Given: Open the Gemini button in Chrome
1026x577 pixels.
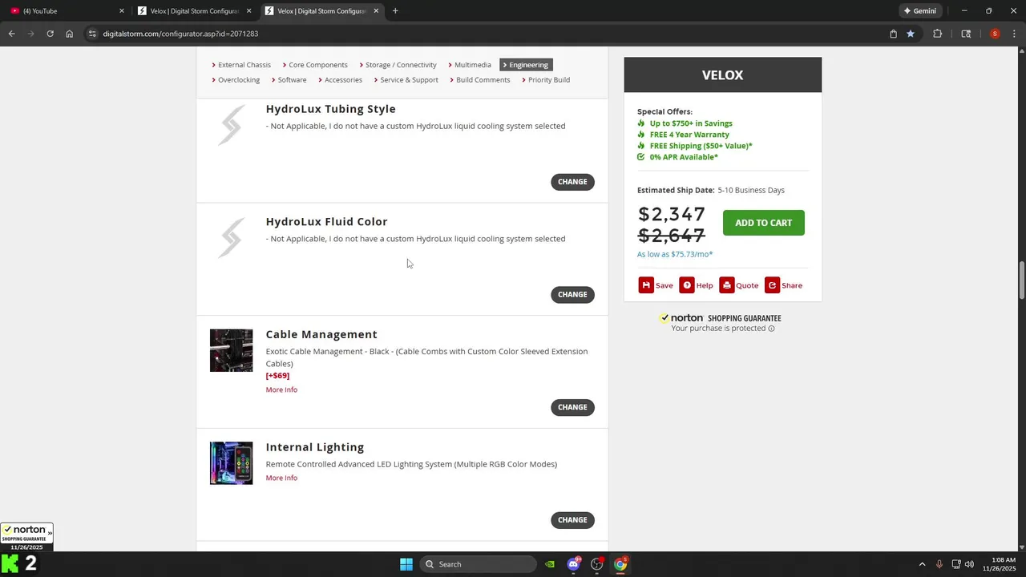Looking at the screenshot, I should [919, 11].
